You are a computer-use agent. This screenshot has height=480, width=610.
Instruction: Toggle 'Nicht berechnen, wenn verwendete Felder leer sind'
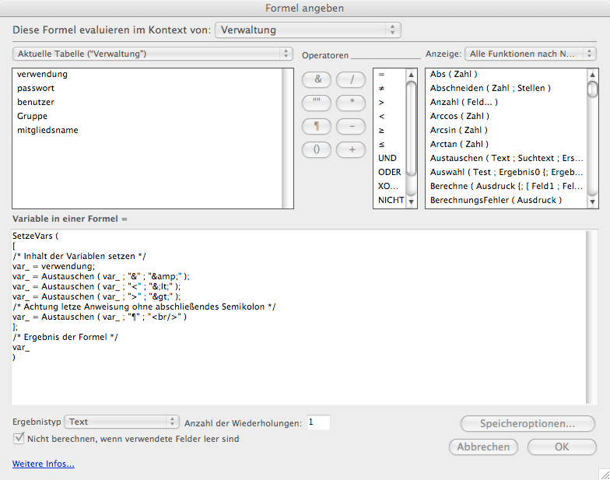coord(19,439)
